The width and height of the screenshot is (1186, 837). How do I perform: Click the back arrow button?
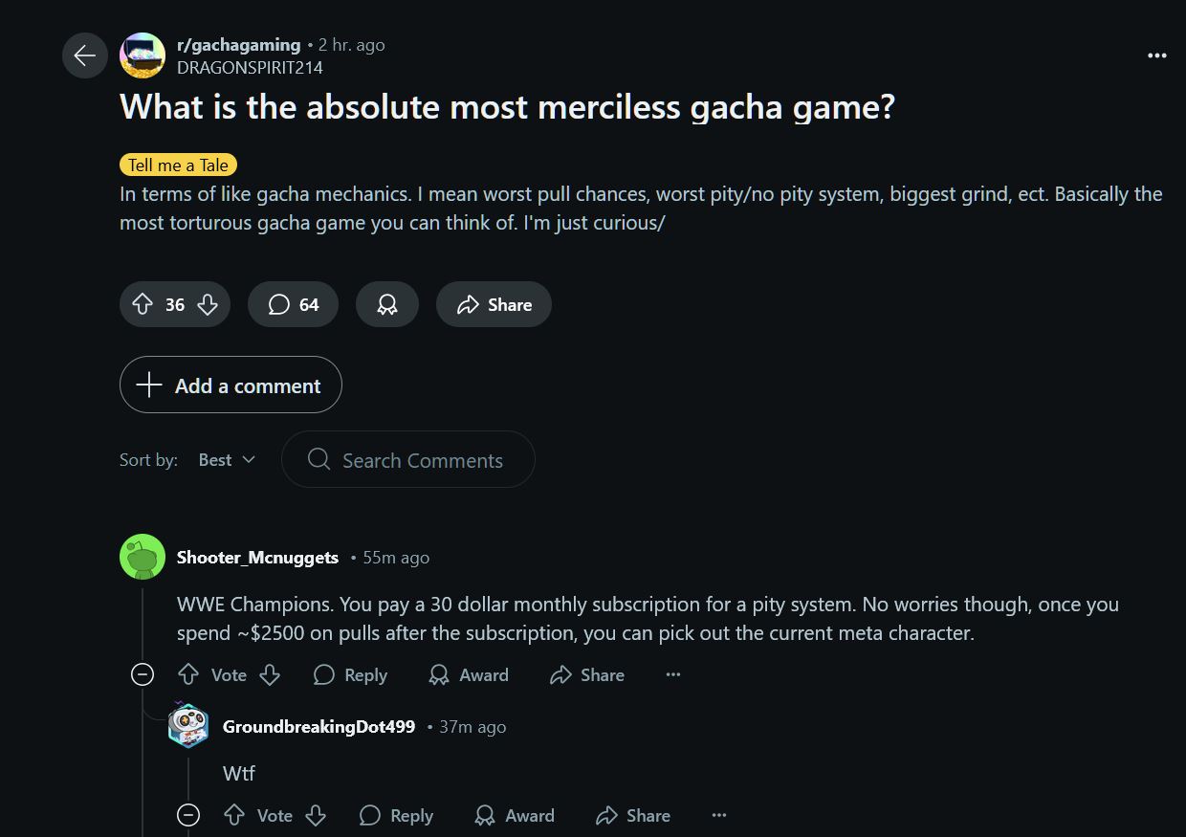click(x=85, y=55)
